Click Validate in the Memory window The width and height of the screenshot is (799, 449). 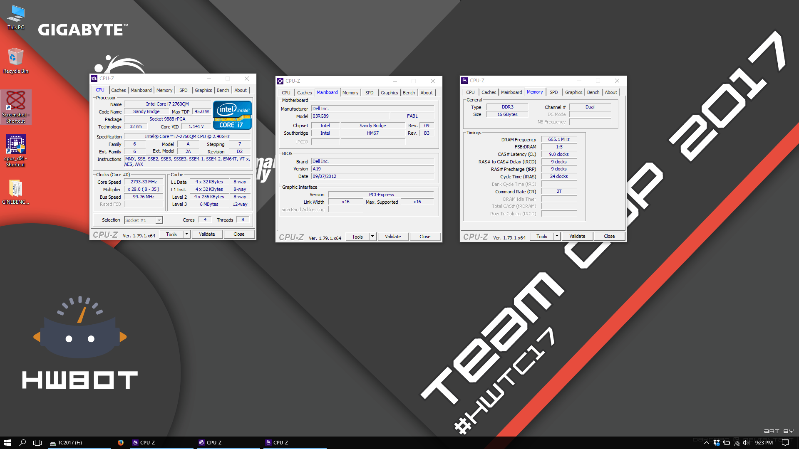tap(577, 236)
